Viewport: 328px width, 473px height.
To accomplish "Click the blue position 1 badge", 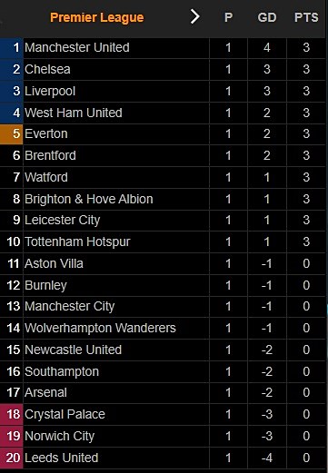I will click(12, 48).
